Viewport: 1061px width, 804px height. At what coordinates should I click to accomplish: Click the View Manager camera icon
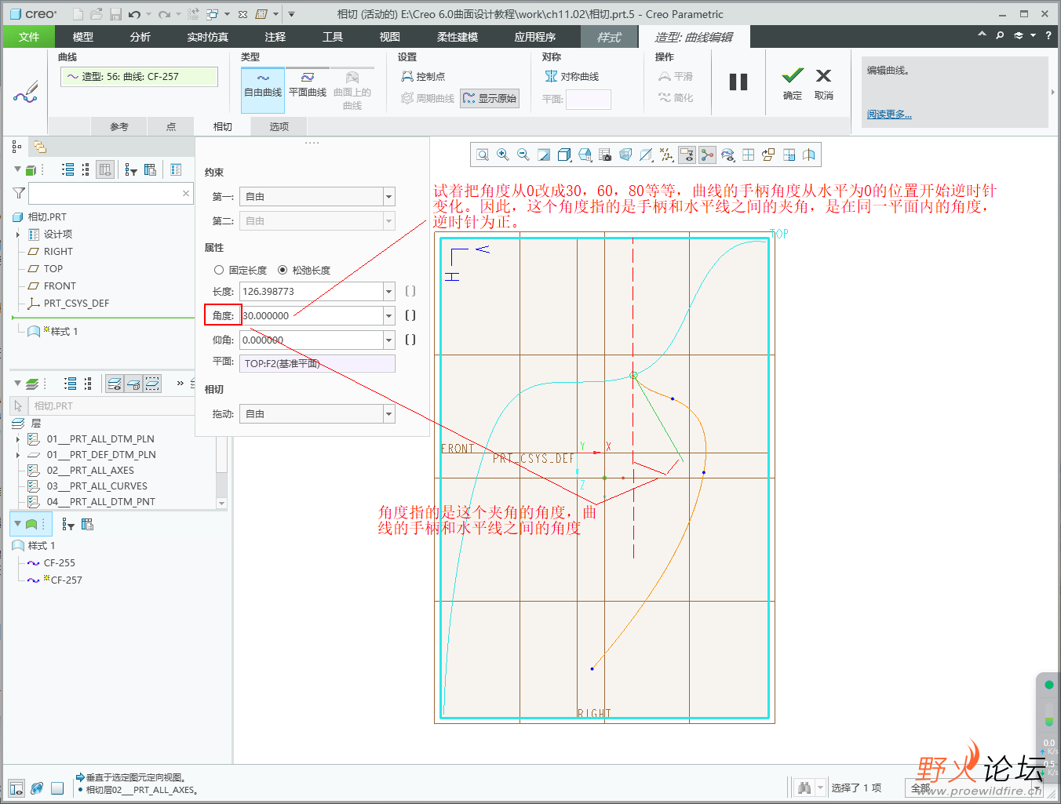[x=605, y=155]
